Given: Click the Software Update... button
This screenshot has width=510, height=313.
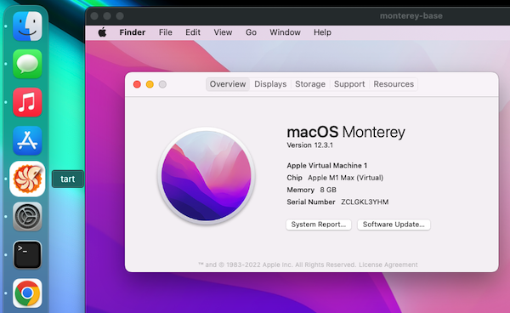Looking at the screenshot, I should pos(394,225).
